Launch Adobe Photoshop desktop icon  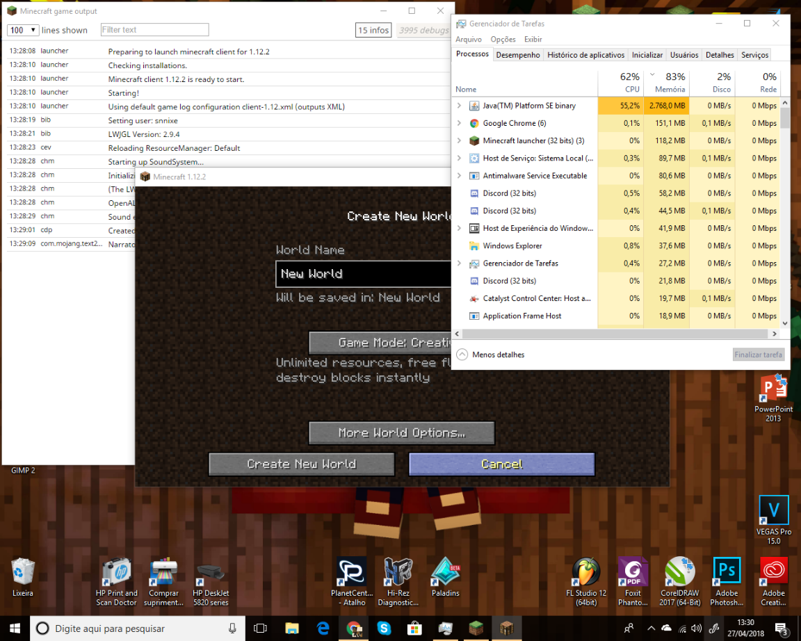point(727,582)
